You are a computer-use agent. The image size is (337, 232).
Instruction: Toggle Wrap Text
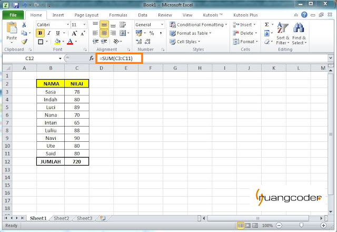(x=123, y=25)
